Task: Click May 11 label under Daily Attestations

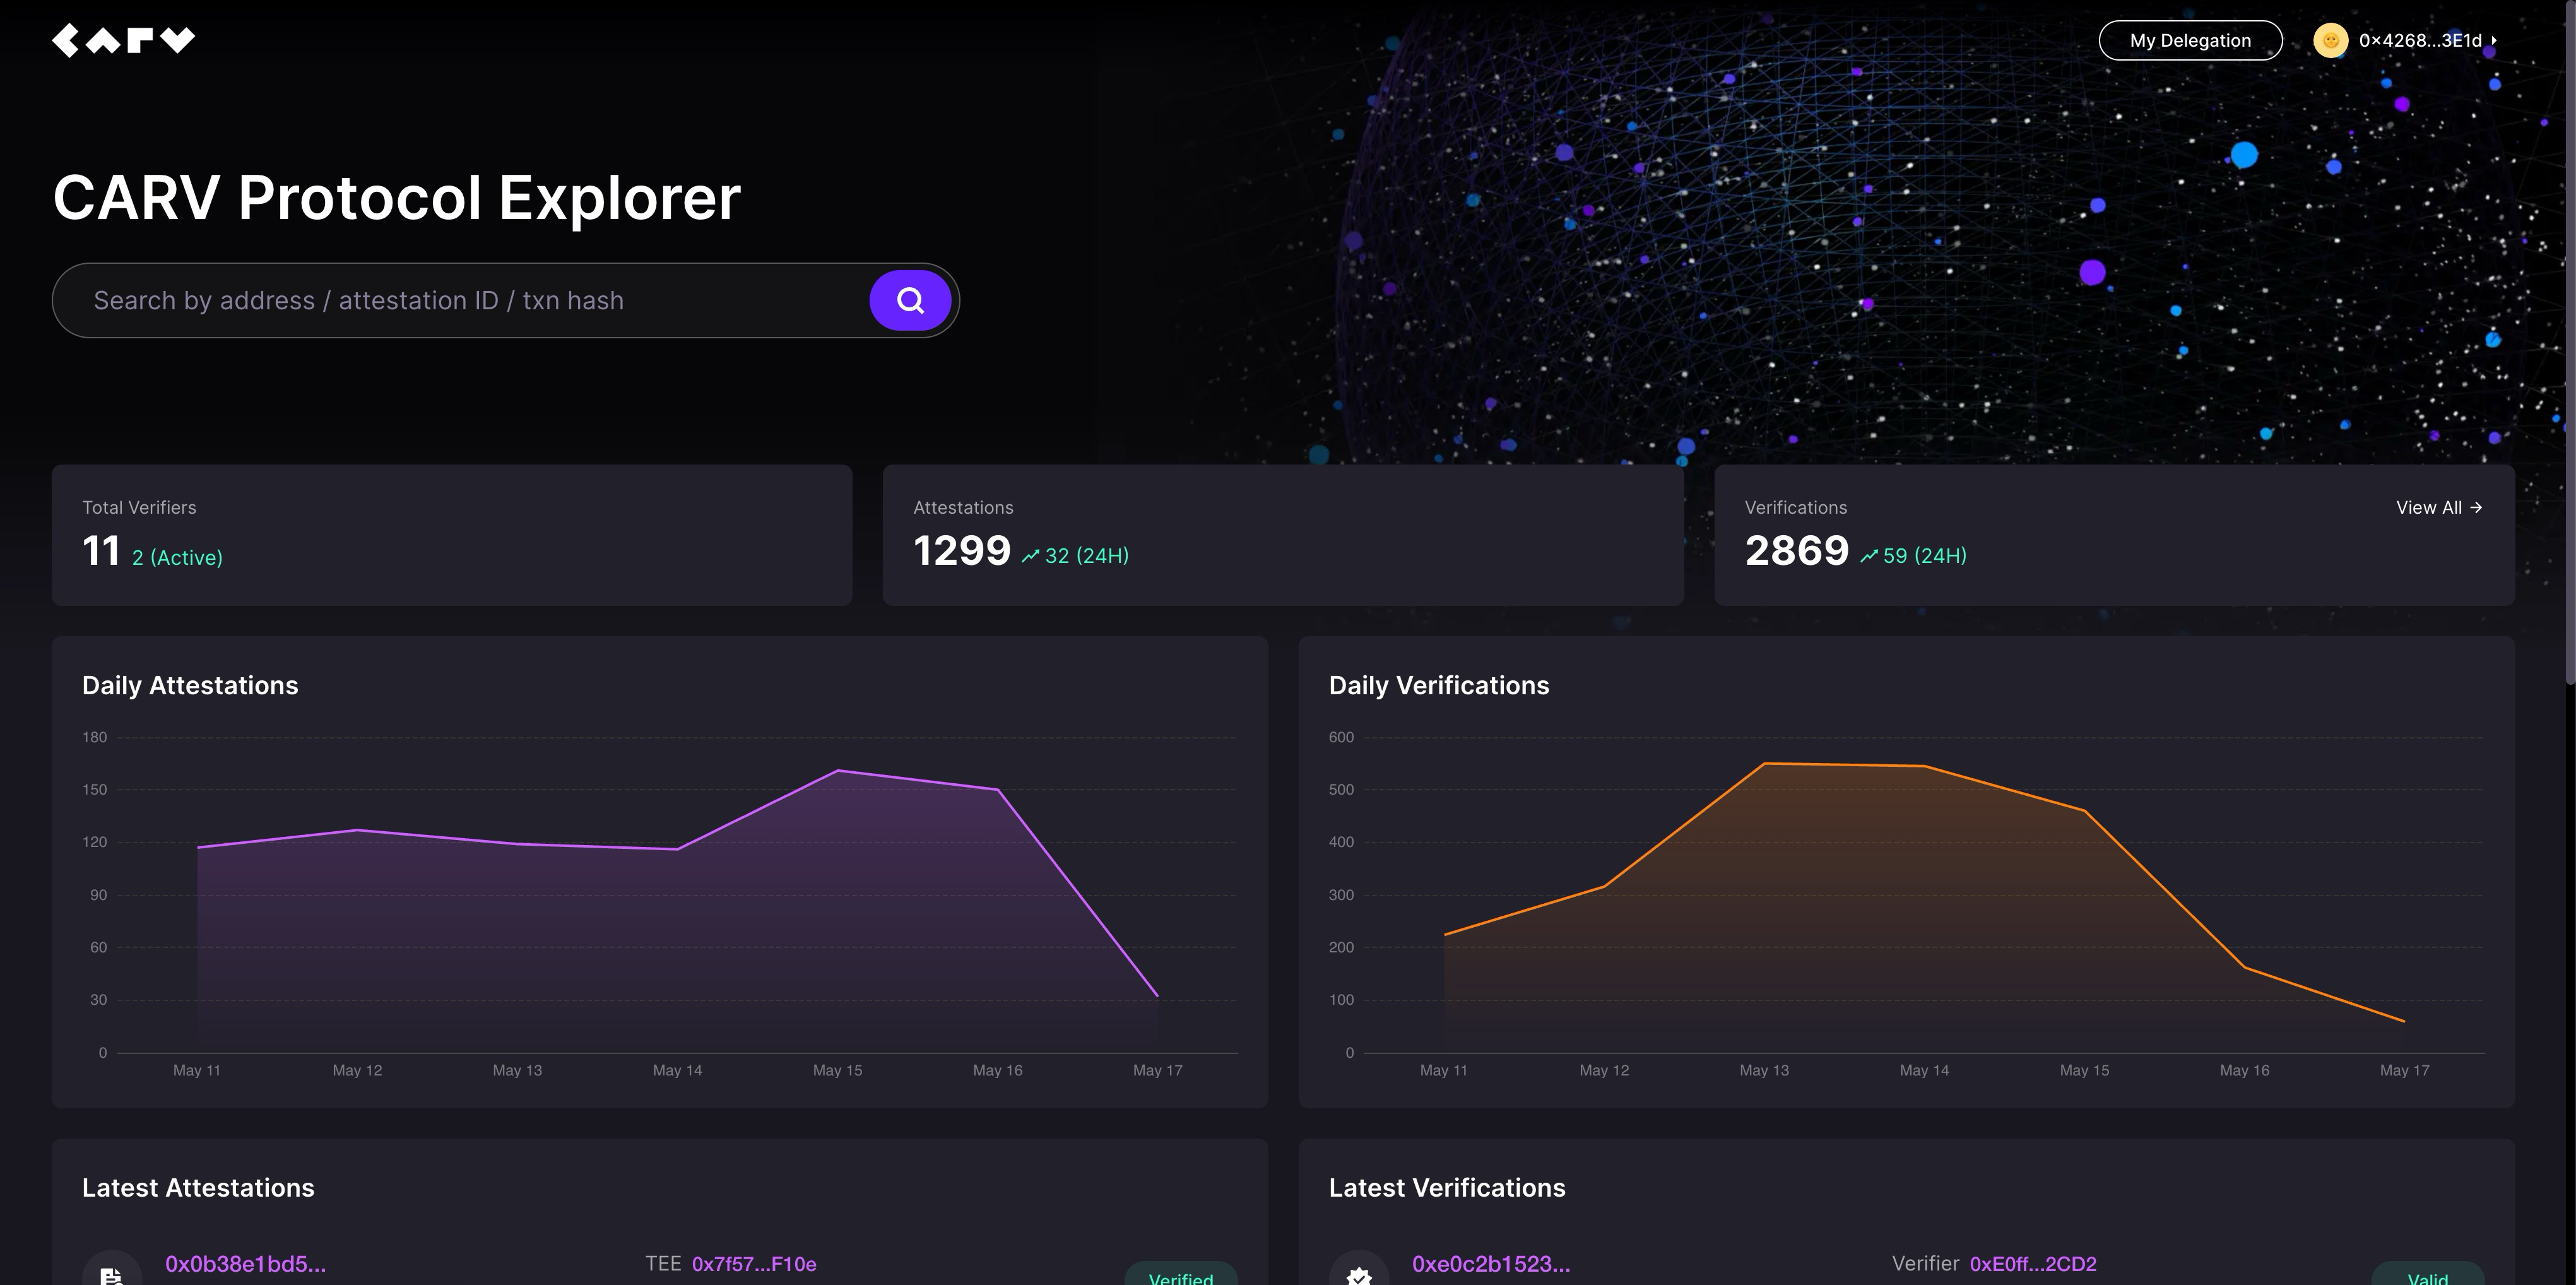Action: 197,1070
